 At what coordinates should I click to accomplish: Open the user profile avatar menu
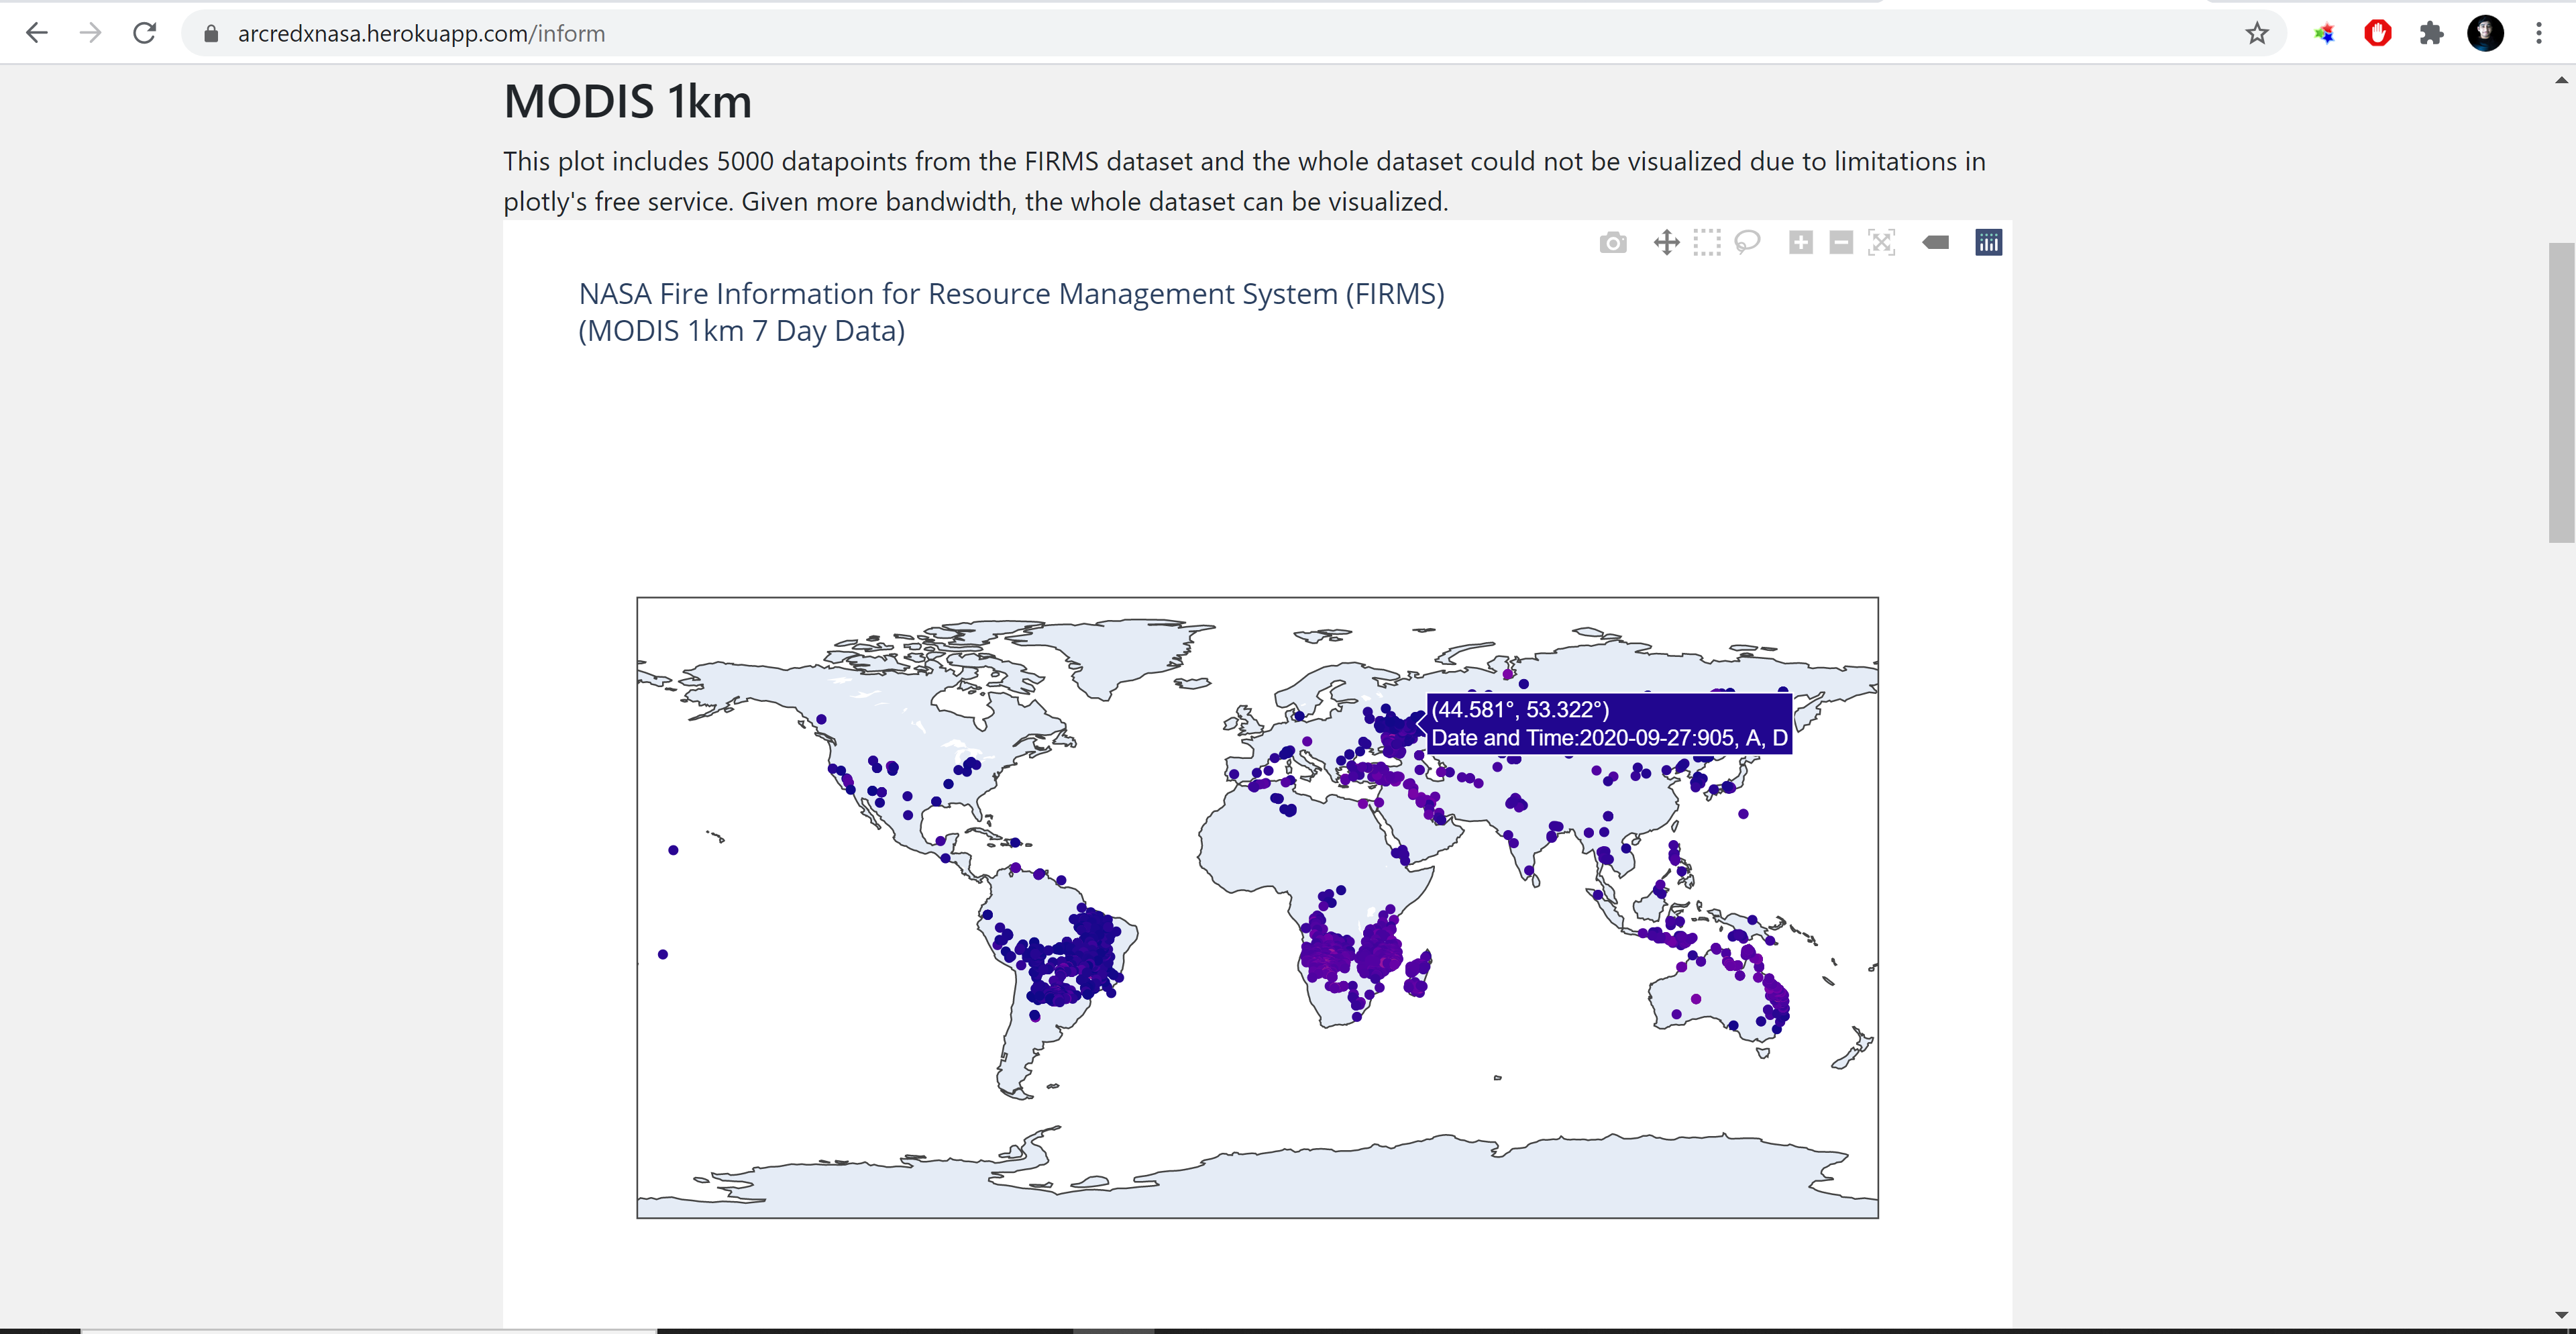(2485, 34)
